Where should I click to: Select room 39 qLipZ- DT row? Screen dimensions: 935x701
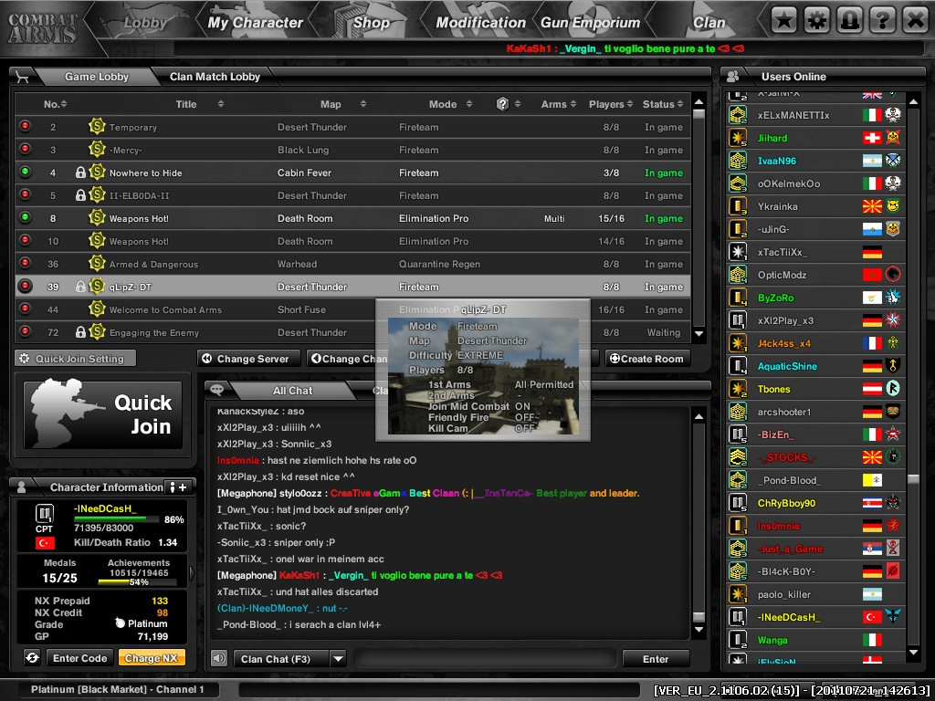(353, 287)
